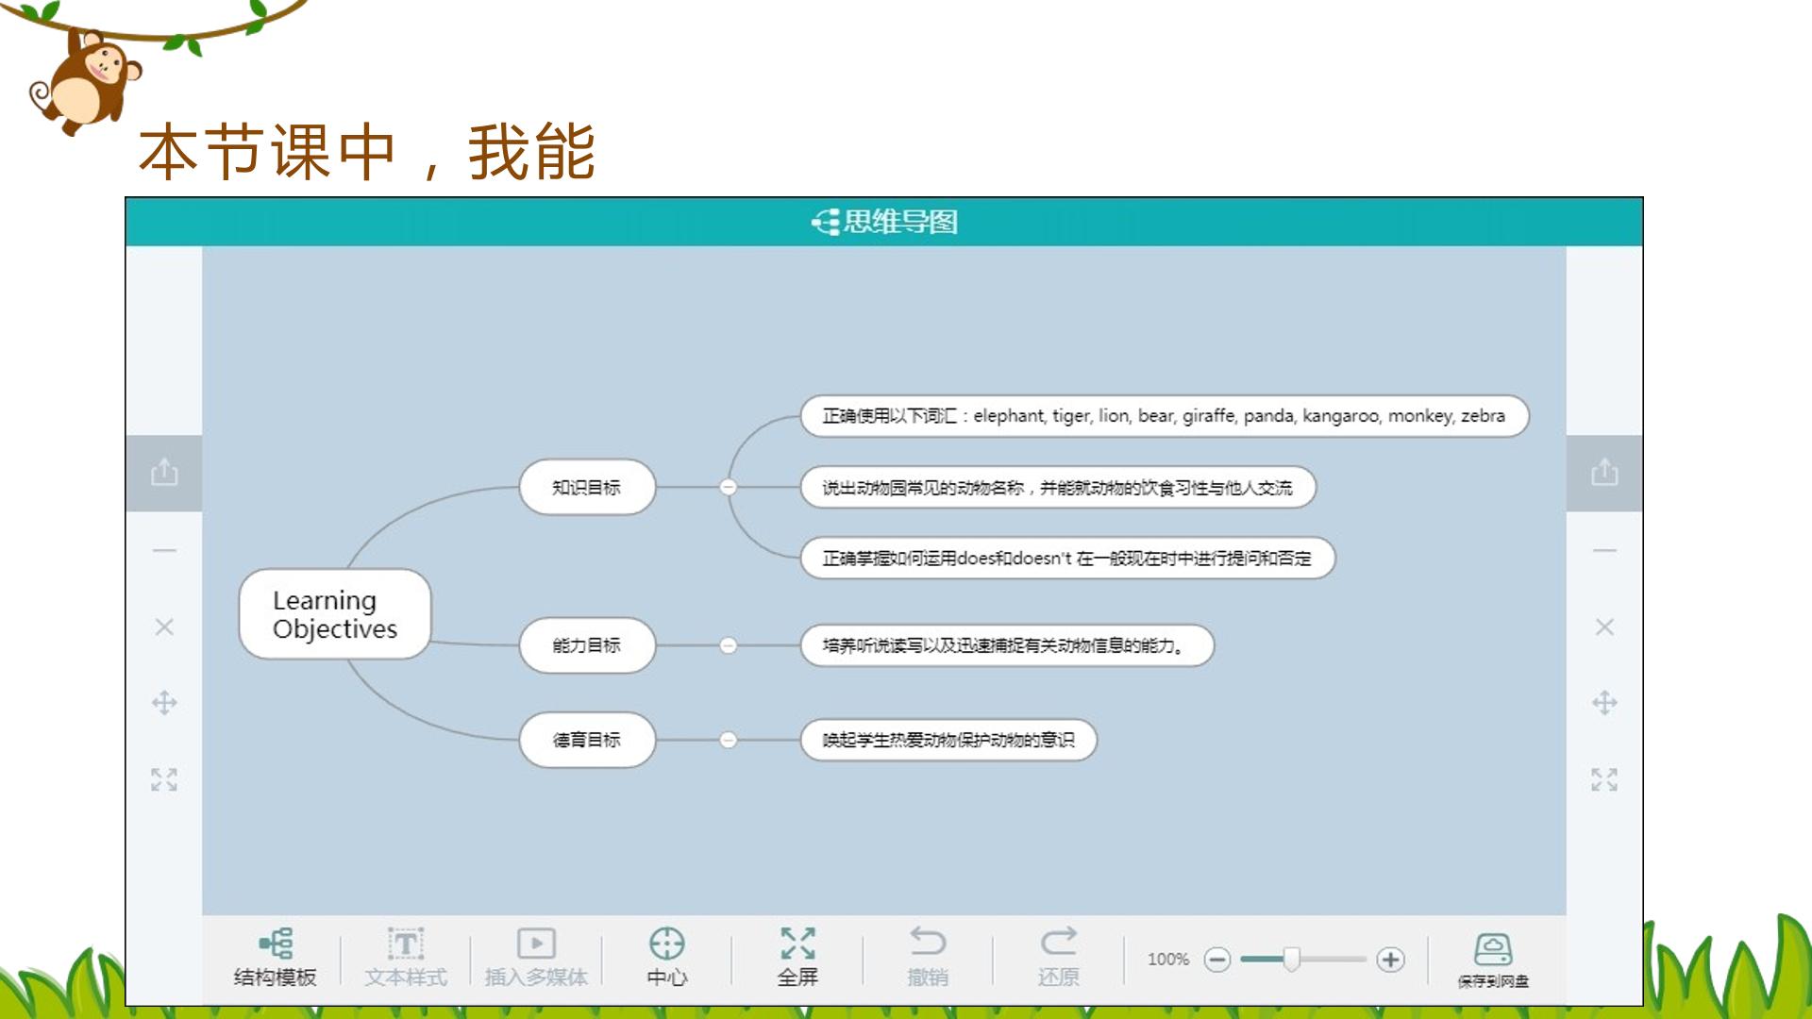Click the left sidebar share icon

(164, 472)
